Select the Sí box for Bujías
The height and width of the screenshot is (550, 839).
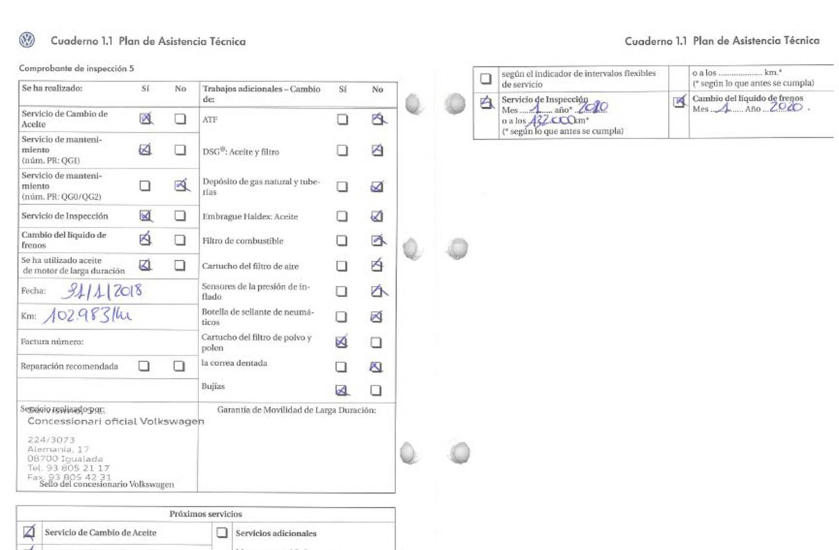(341, 390)
